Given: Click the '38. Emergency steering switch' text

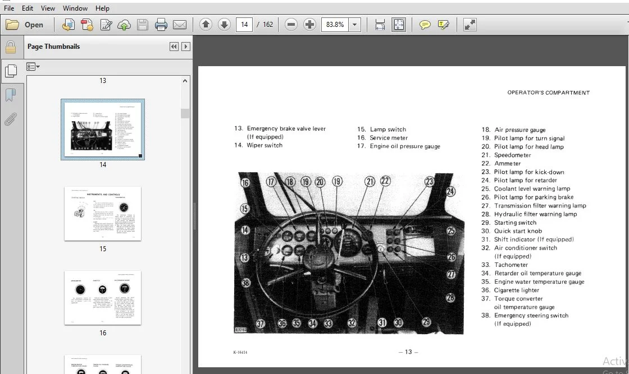Looking at the screenshot, I should click(525, 315).
